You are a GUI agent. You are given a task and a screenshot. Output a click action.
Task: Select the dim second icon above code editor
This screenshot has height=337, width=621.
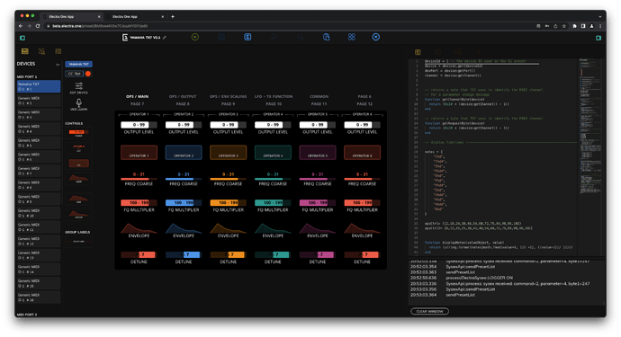(x=438, y=52)
